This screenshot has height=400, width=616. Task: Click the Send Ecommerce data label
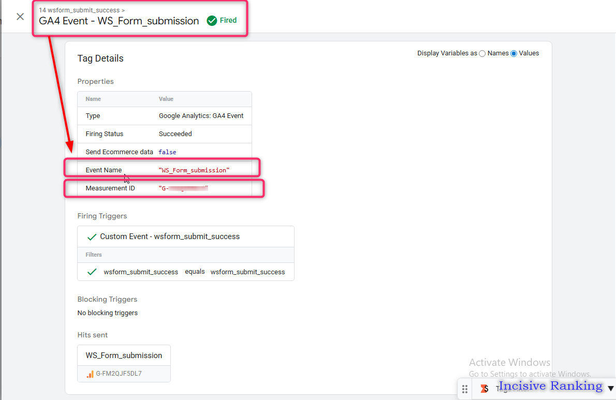[120, 152]
